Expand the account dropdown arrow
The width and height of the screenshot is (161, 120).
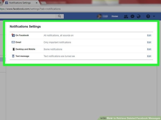click(154, 16)
